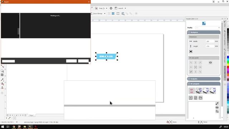This screenshot has width=229, height=129.
Task: Open the File Explorer taskbar icon
Action: point(25,126)
